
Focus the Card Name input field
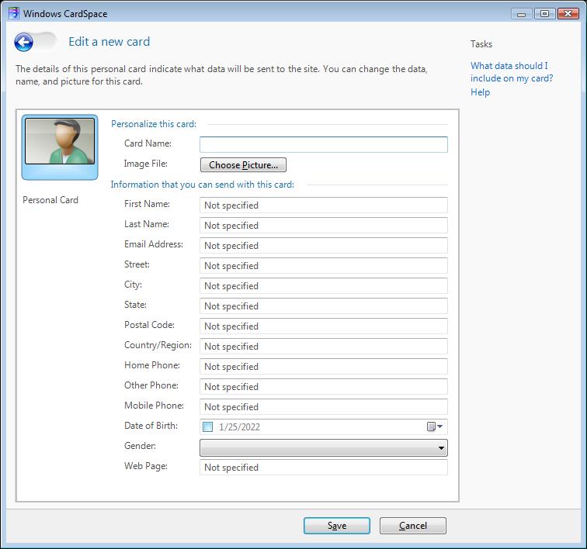pos(324,144)
